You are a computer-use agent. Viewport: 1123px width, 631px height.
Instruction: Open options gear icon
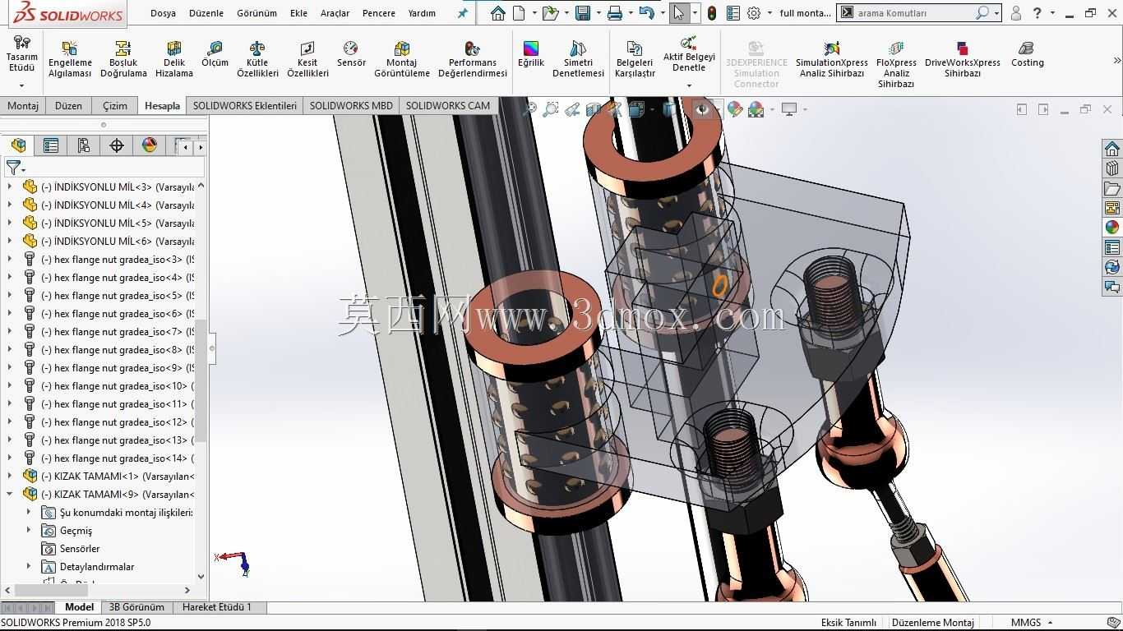point(754,13)
